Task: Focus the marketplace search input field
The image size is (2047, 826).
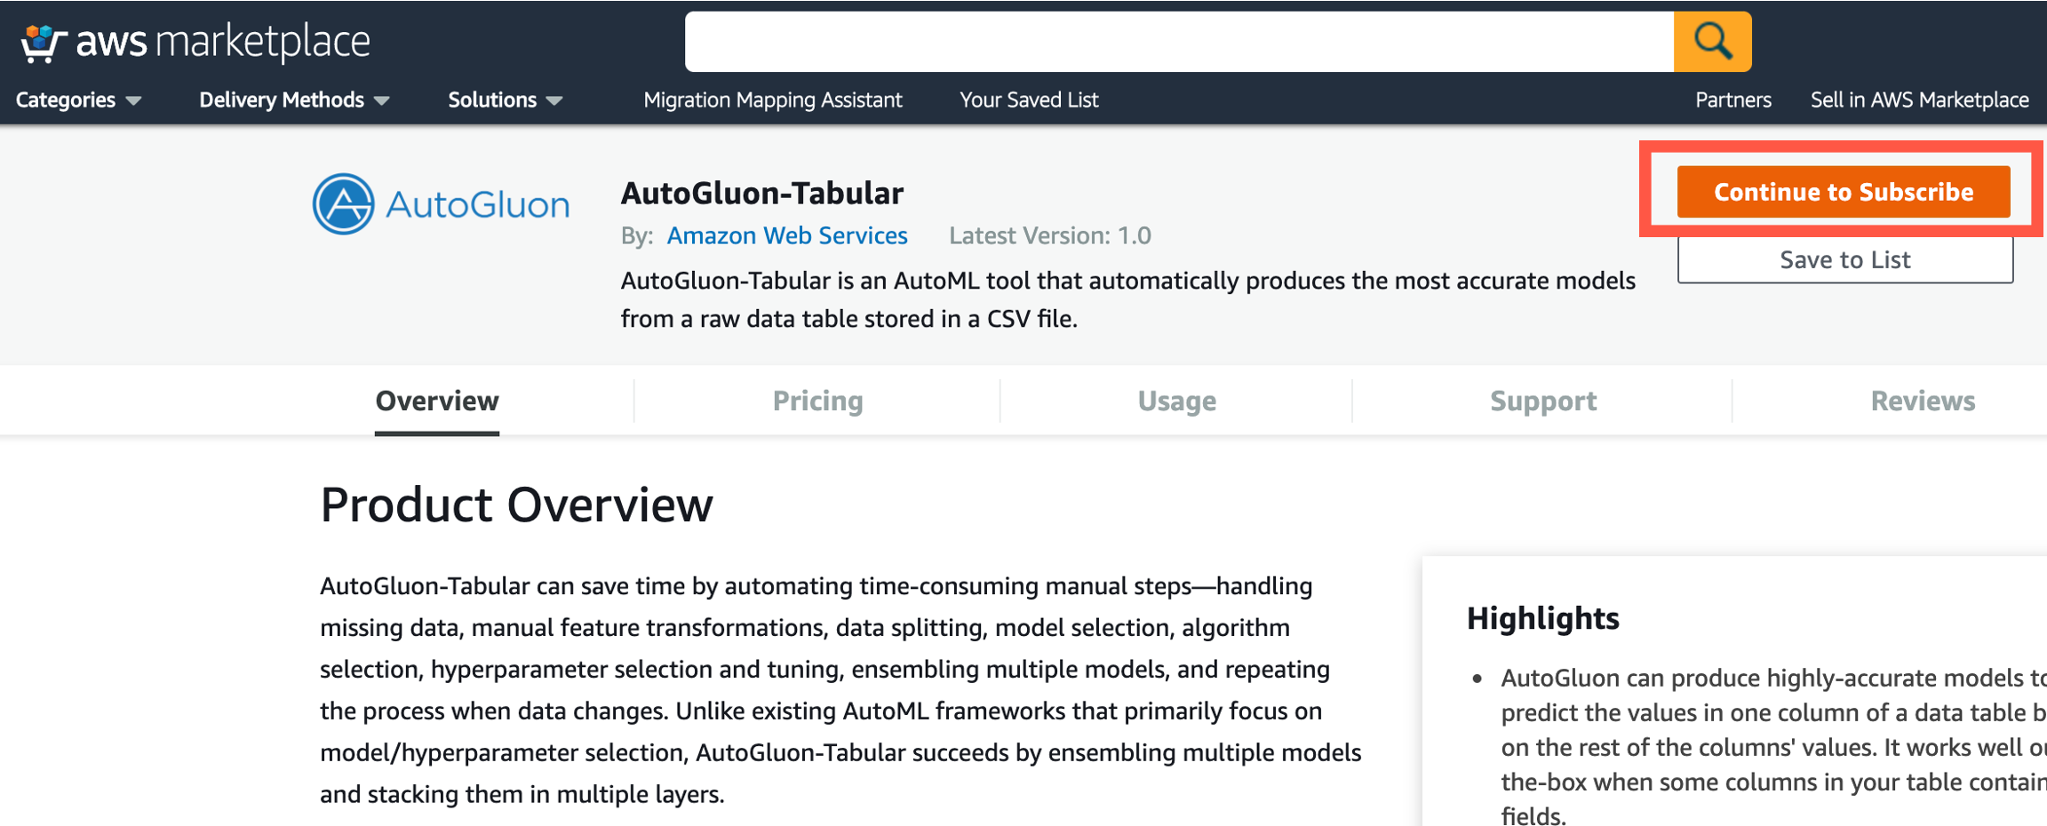Action: [1178, 42]
